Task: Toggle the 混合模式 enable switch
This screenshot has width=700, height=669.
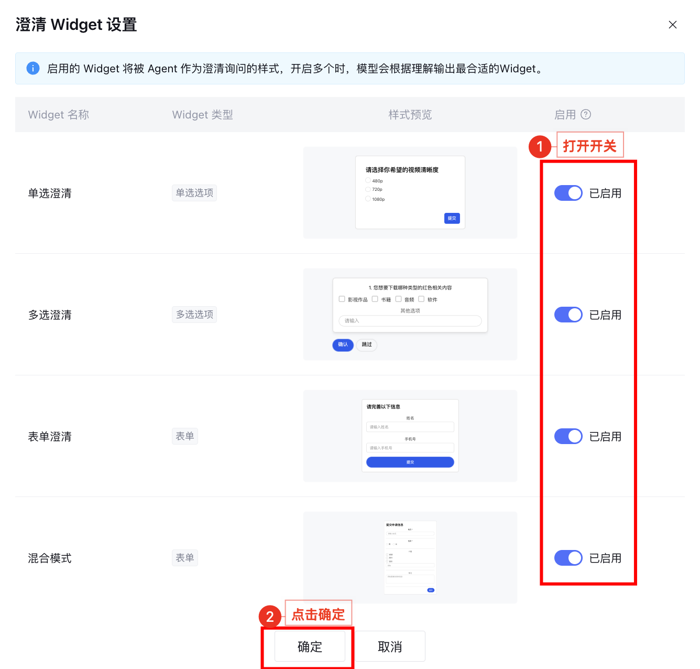Action: (568, 558)
